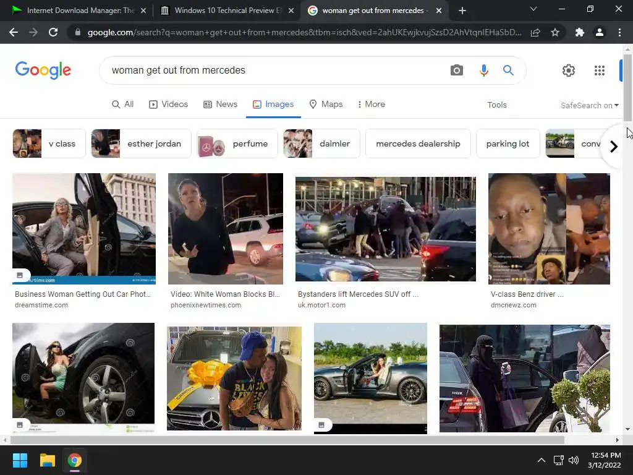Start voice search microphone
The width and height of the screenshot is (633, 475).
click(x=483, y=71)
